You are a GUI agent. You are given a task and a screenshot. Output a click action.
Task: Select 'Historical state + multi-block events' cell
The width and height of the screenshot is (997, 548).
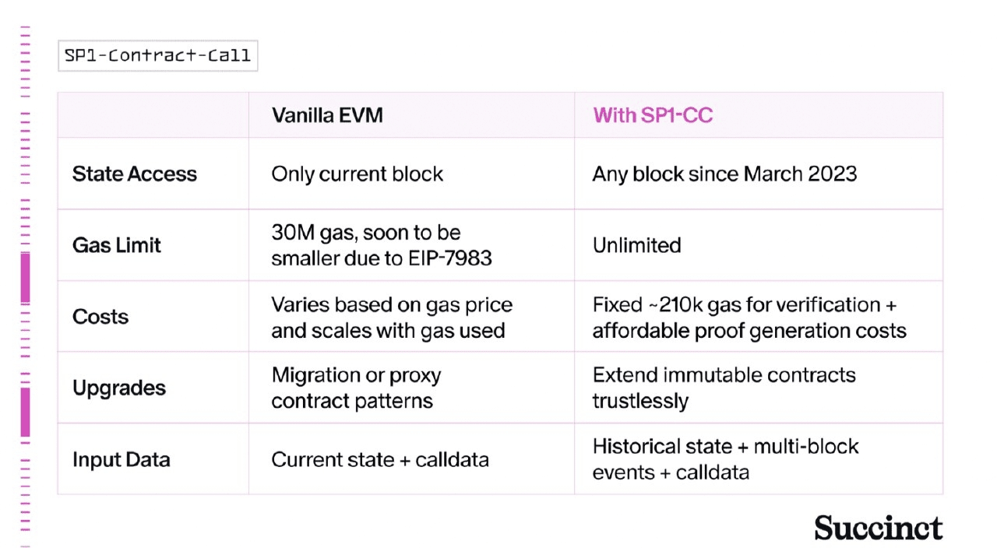725,459
